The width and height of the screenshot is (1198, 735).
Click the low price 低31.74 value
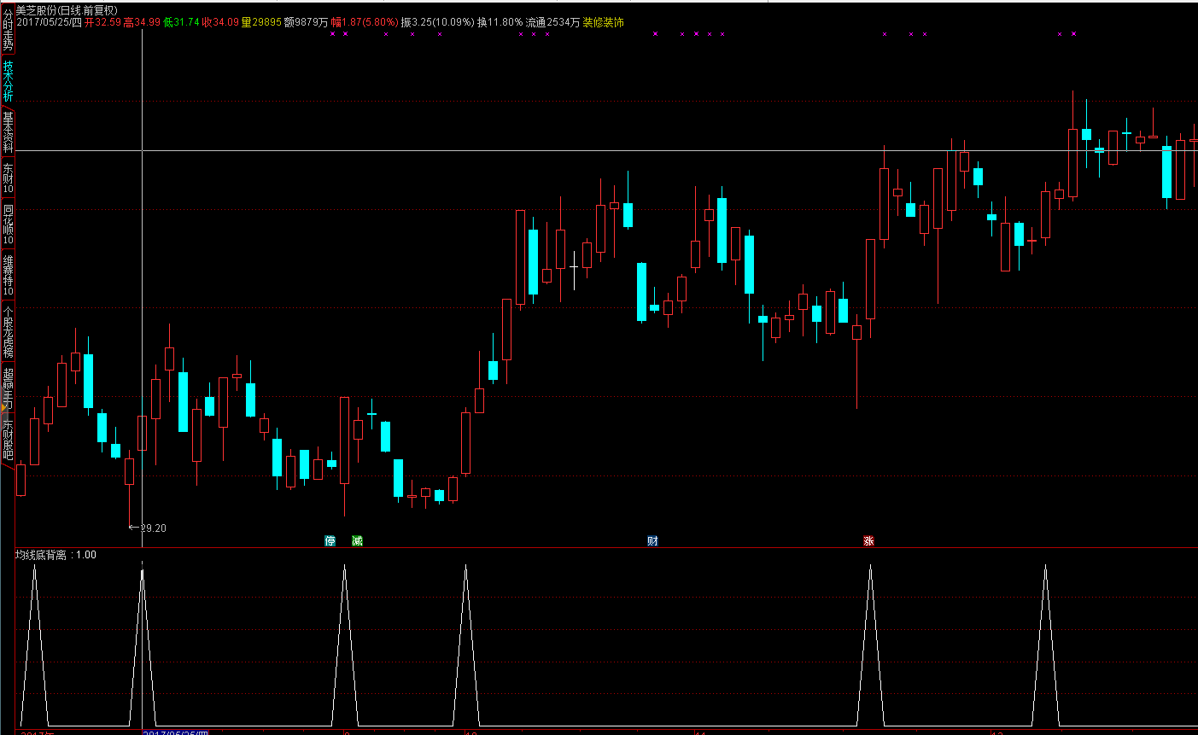[x=181, y=22]
